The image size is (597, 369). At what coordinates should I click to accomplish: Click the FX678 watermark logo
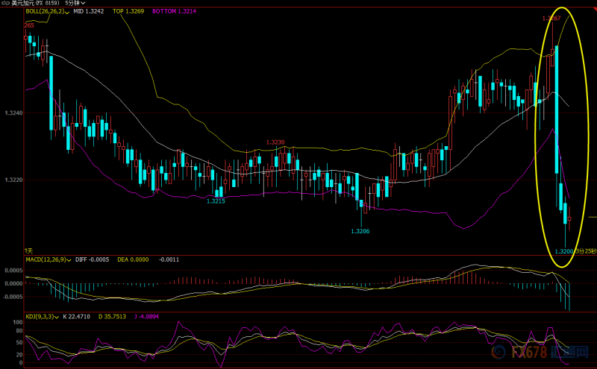click(540, 352)
